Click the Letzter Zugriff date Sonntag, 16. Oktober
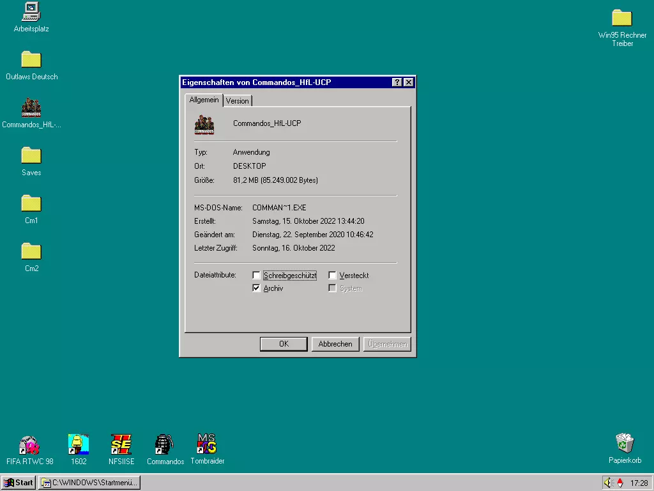Image resolution: width=654 pixels, height=491 pixels. click(x=294, y=248)
